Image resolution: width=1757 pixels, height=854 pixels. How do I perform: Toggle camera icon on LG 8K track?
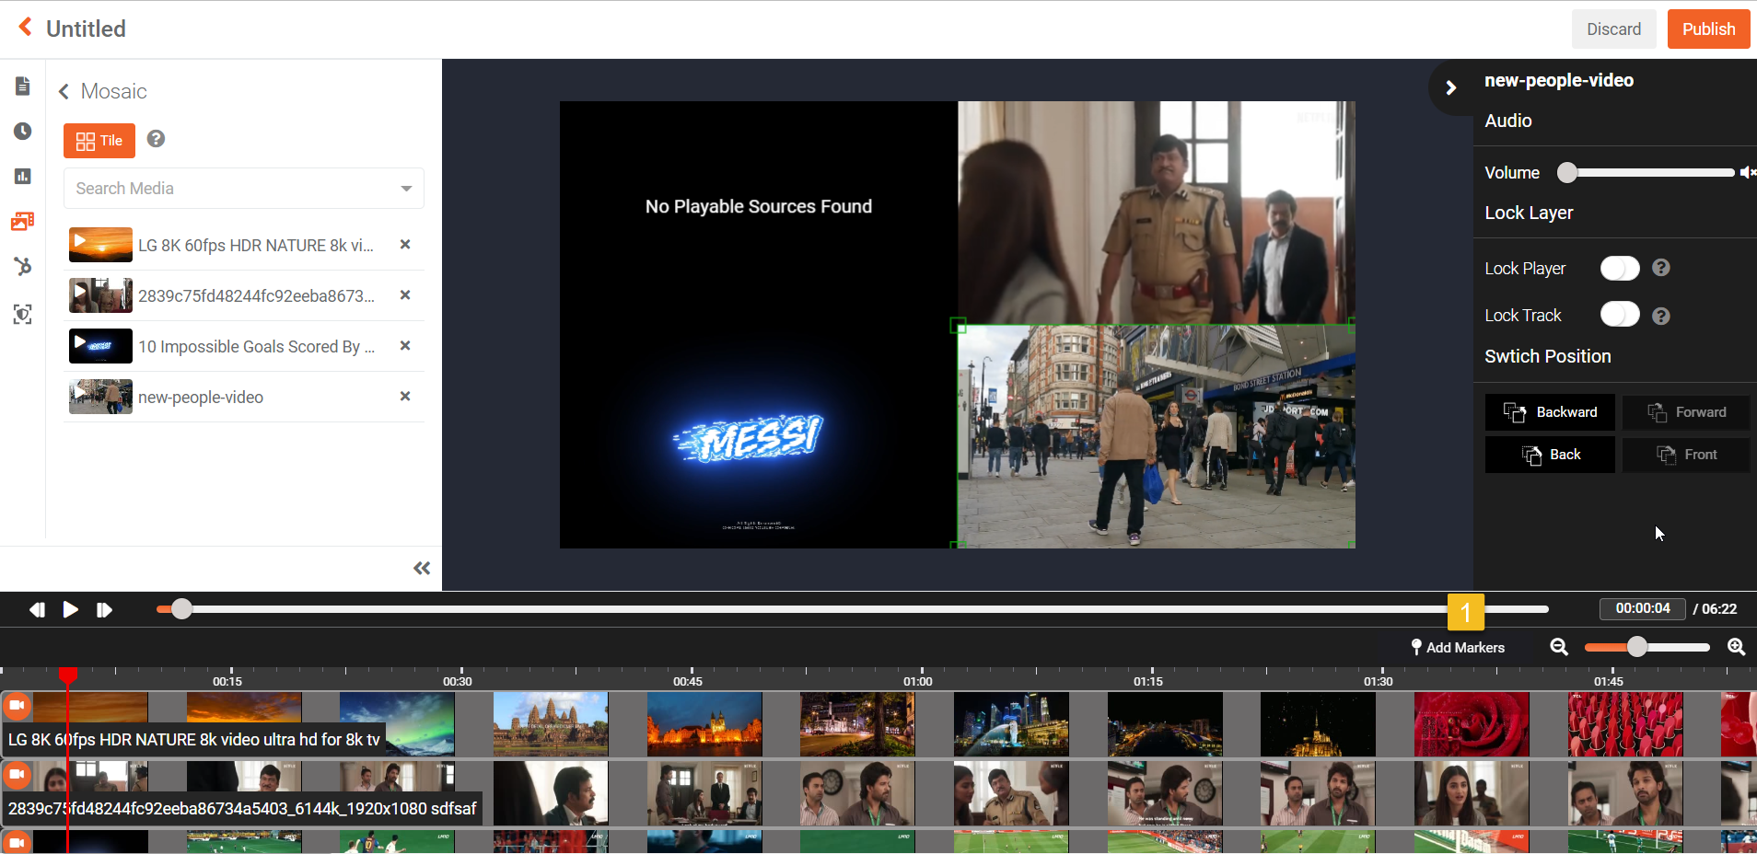pyautogui.click(x=17, y=706)
